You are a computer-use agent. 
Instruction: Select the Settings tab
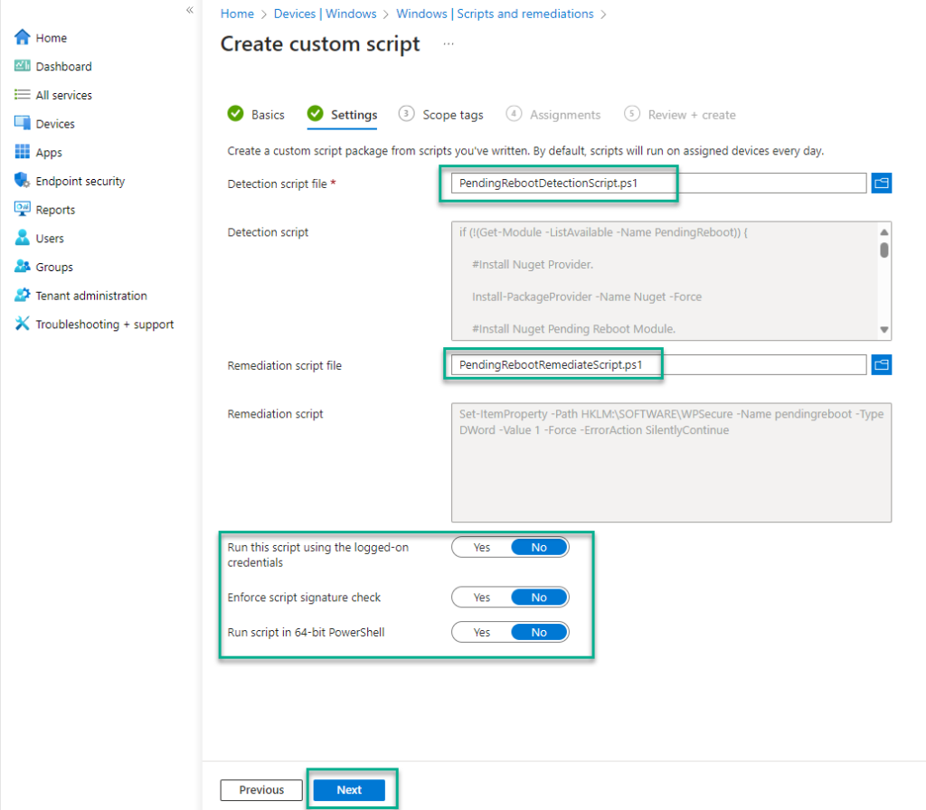tap(343, 115)
